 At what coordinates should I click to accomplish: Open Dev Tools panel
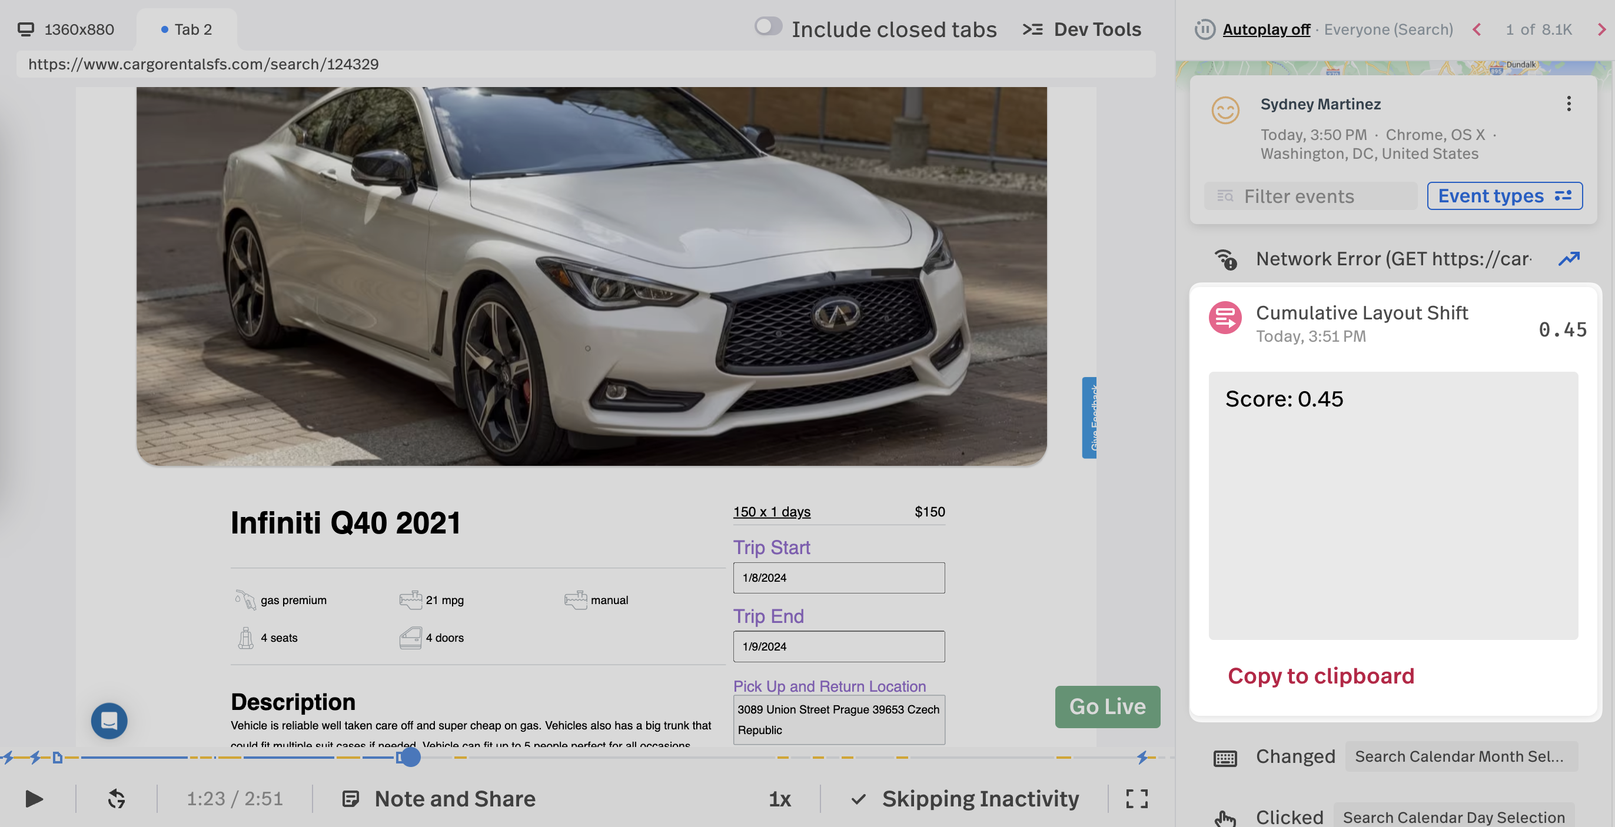point(1082,29)
